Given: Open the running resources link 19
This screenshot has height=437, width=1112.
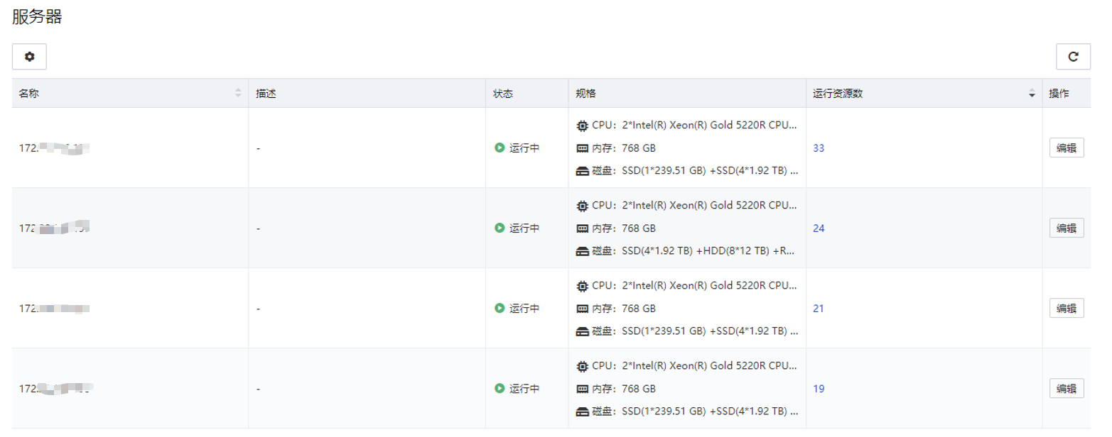Looking at the screenshot, I should [x=819, y=389].
